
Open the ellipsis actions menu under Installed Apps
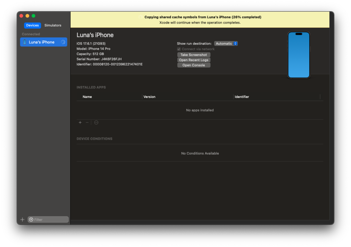(96, 123)
